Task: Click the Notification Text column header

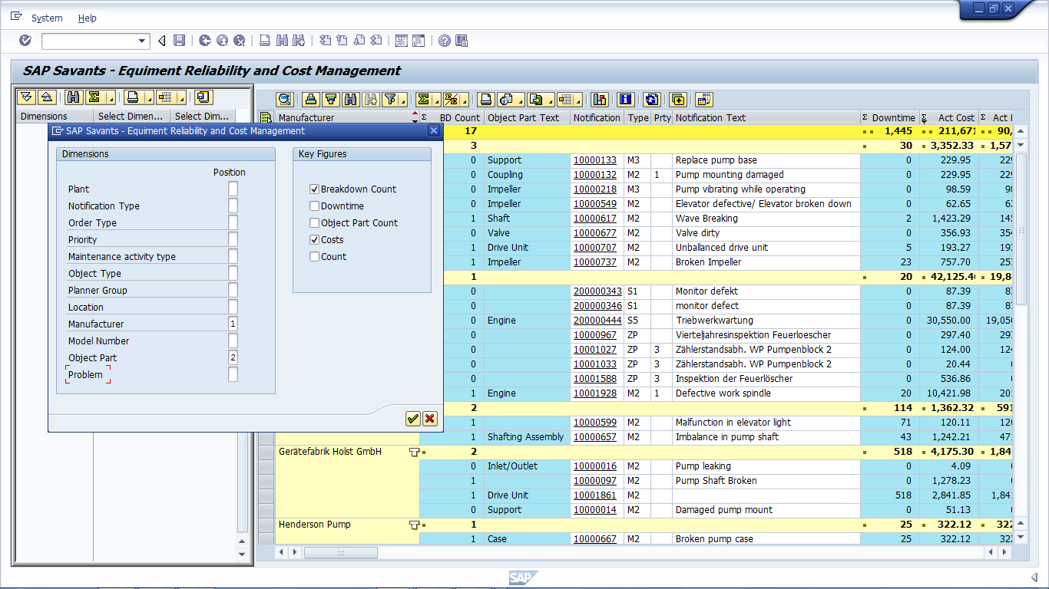Action: click(767, 117)
